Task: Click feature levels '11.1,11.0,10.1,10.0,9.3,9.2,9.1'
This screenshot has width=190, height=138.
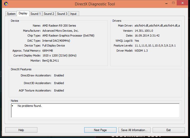Action: click(155, 45)
